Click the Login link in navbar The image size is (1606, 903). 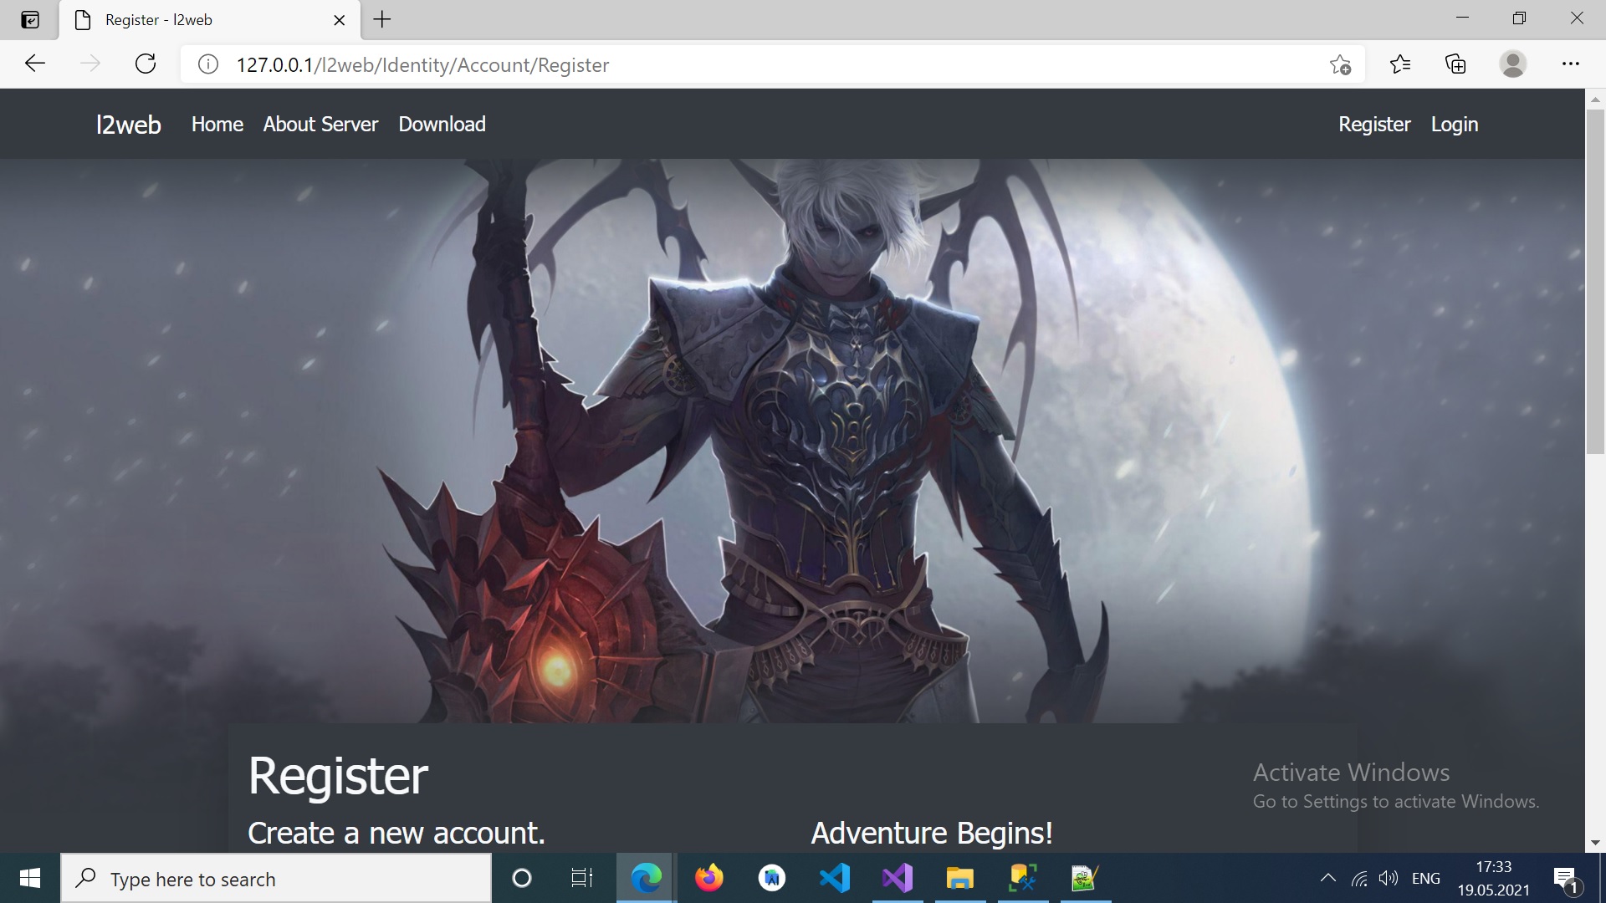pos(1454,125)
